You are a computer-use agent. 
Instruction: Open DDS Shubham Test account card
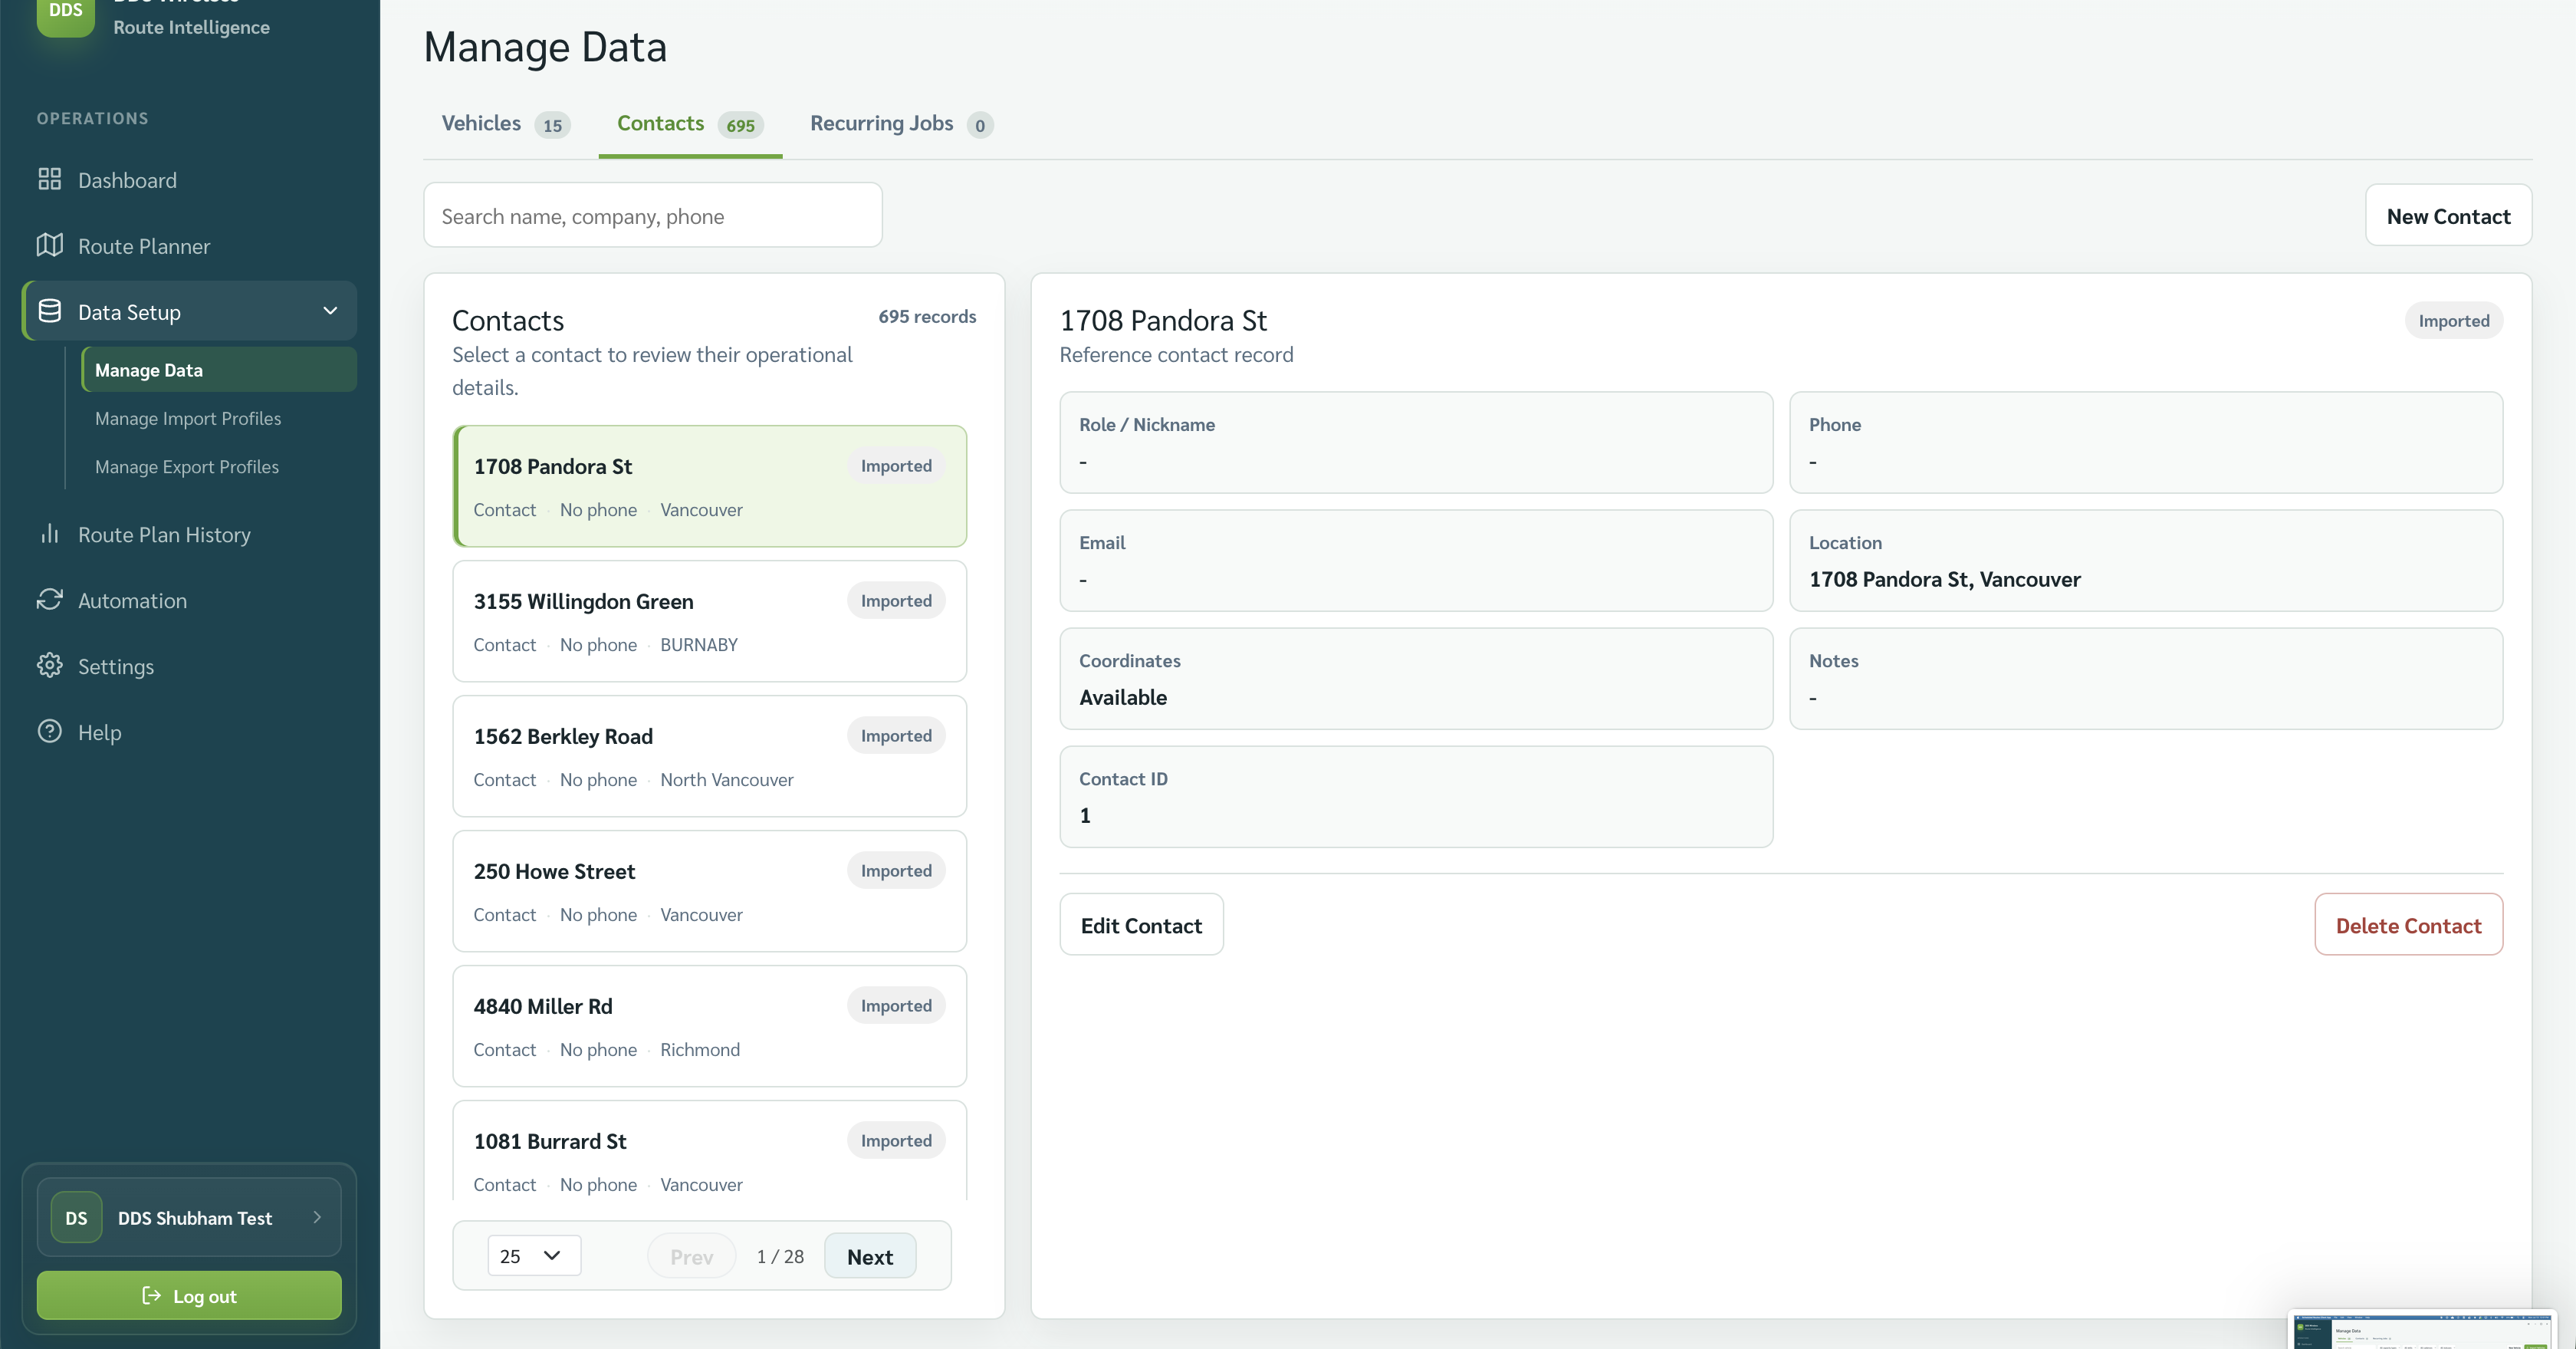189,1217
